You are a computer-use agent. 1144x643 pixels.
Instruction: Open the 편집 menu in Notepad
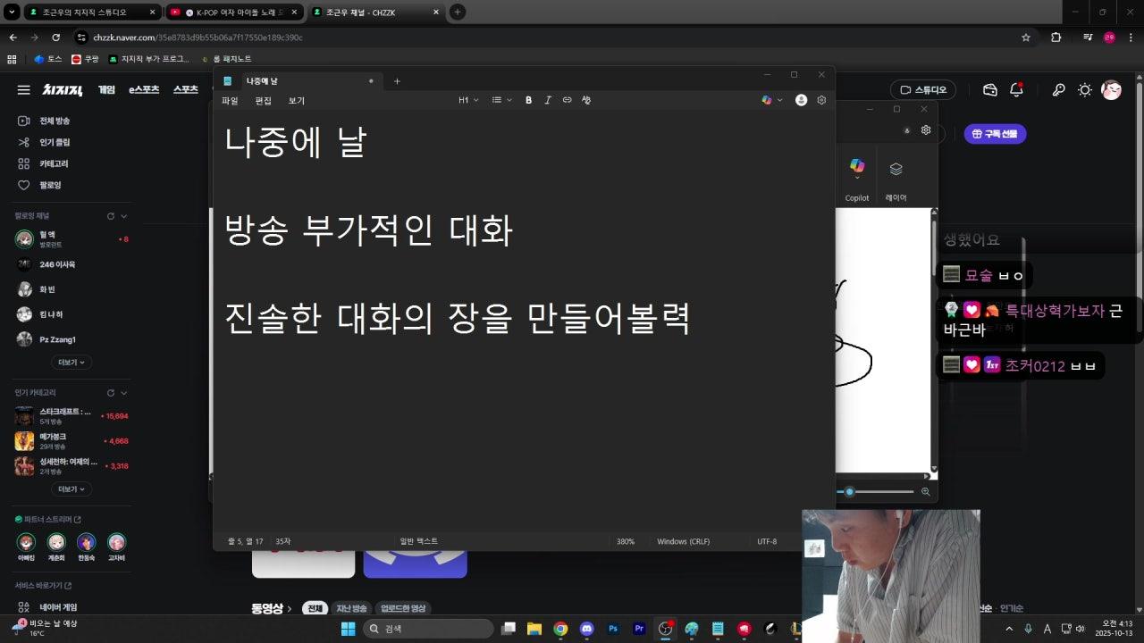263,101
